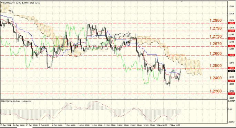Click the red 1.2300 price tag on axis

[232, 94]
